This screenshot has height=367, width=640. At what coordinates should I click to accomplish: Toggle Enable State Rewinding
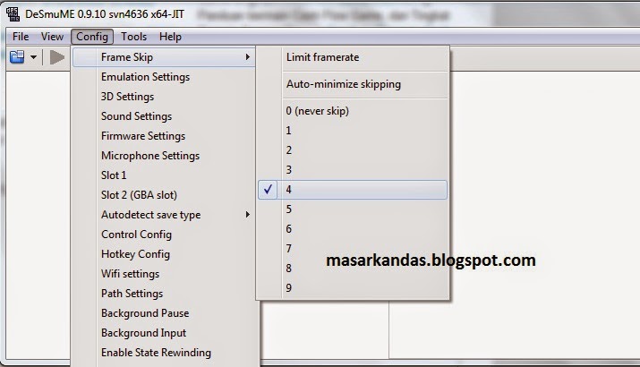pos(164,353)
